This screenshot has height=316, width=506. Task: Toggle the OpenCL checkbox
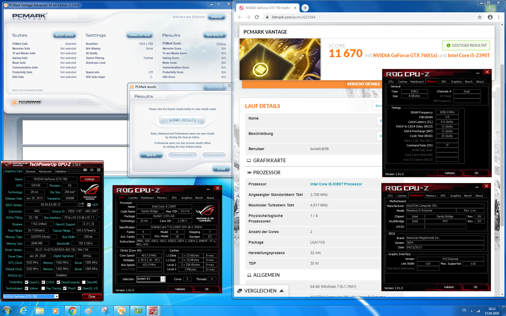click(26, 282)
